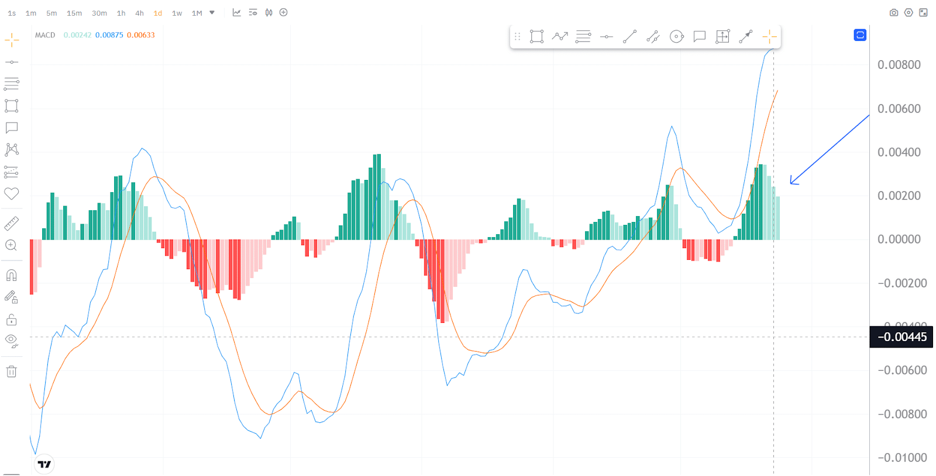Take a chart snapshot with camera icon

click(894, 12)
